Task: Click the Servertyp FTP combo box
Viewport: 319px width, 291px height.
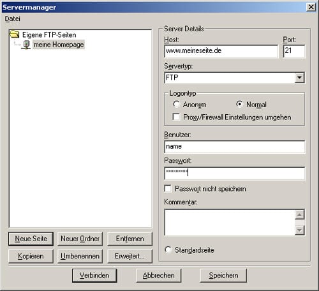Action: [235, 78]
